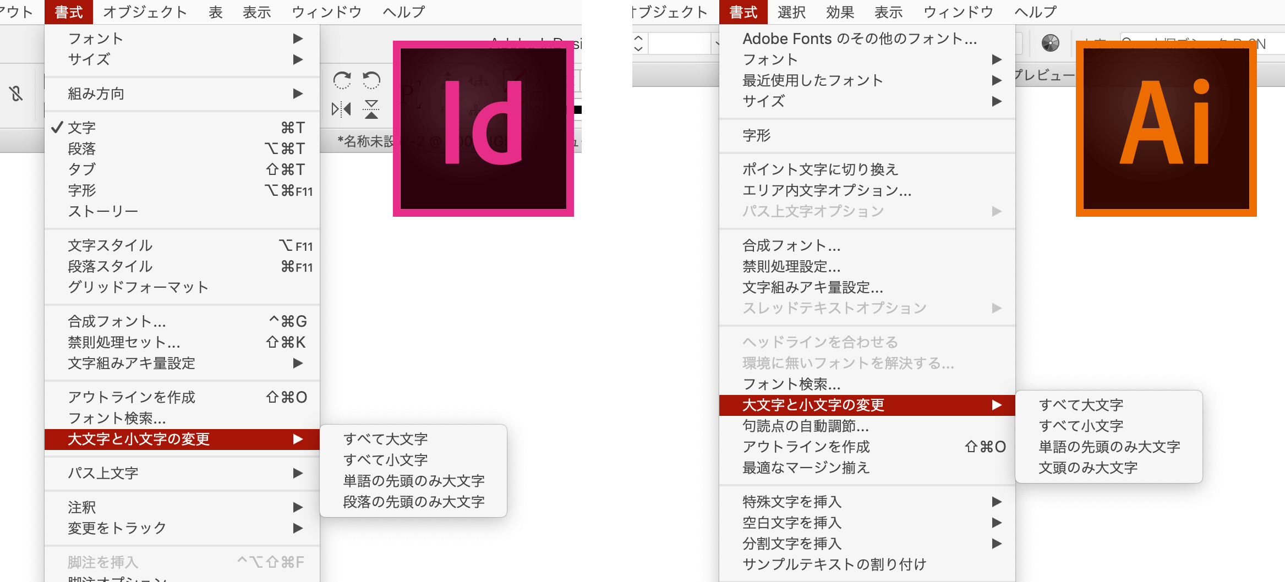
Task: Choose エリア内文字オプション... in Illustrator
Action: point(867,190)
